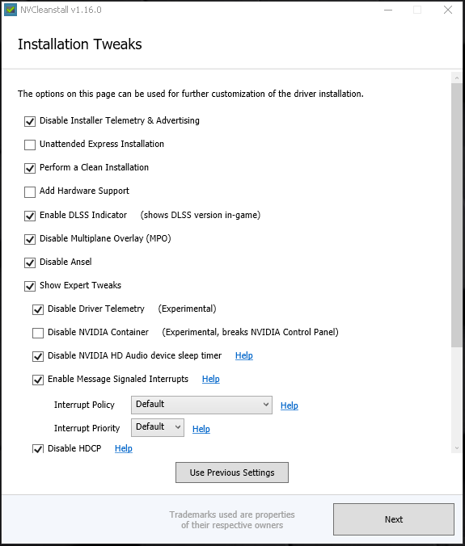
Task: Click the Use Previous Settings button
Action: point(232,472)
